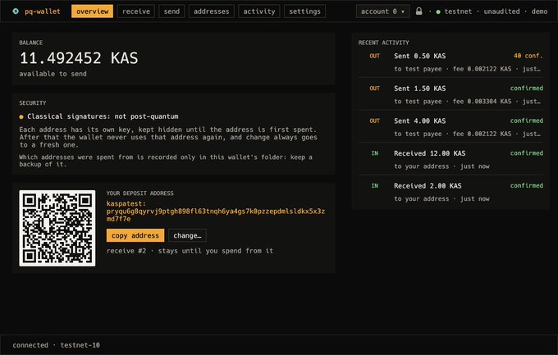558x355 pixels.
Task: Click the deposit address QR code
Action: click(57, 228)
